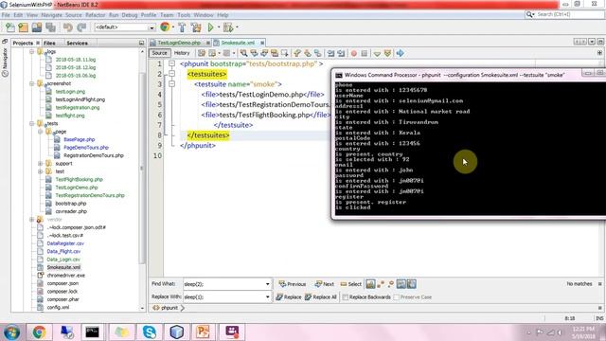Collapse the logs folder in Projects tree
The width and height of the screenshot is (606, 341).
click(32, 51)
